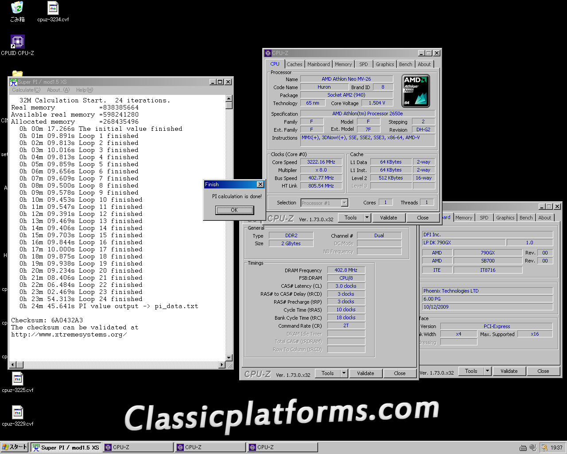Image resolution: width=567 pixels, height=454 pixels.
Task: Click Close in the top CPU-Z window
Action: [x=423, y=218]
